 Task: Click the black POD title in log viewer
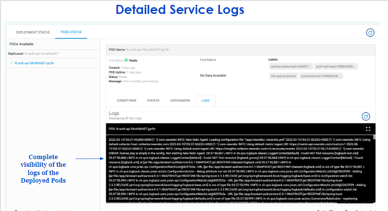tap(132, 129)
